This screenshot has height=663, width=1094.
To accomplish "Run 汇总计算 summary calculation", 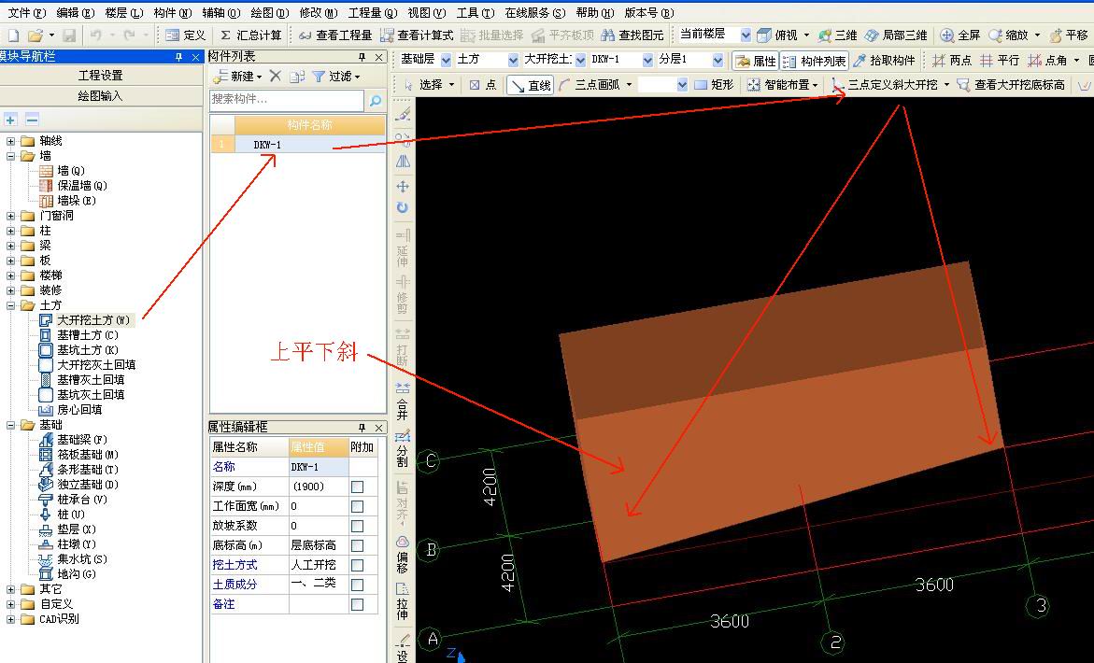I will pyautogui.click(x=251, y=35).
